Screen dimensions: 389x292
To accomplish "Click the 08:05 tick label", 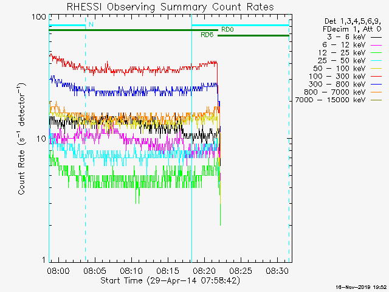I will 95,271.
